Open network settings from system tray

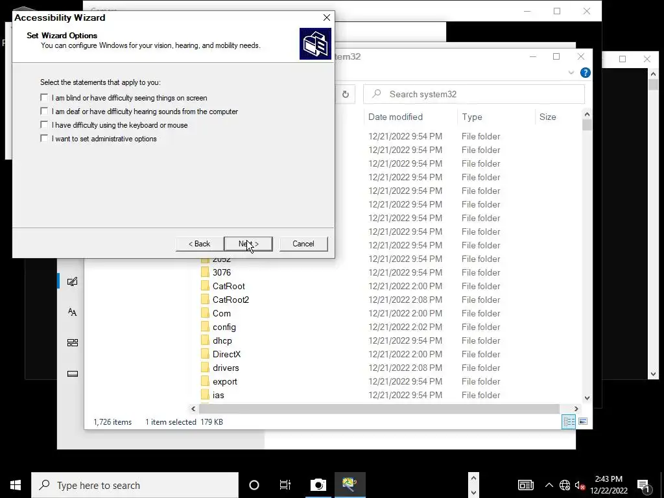(x=565, y=485)
